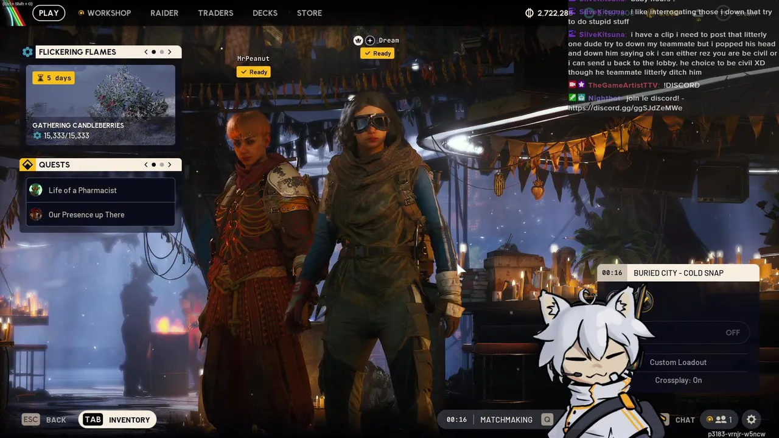Viewport: 779px width, 438px height.
Task: Click the Dream player name
Action: pos(389,40)
